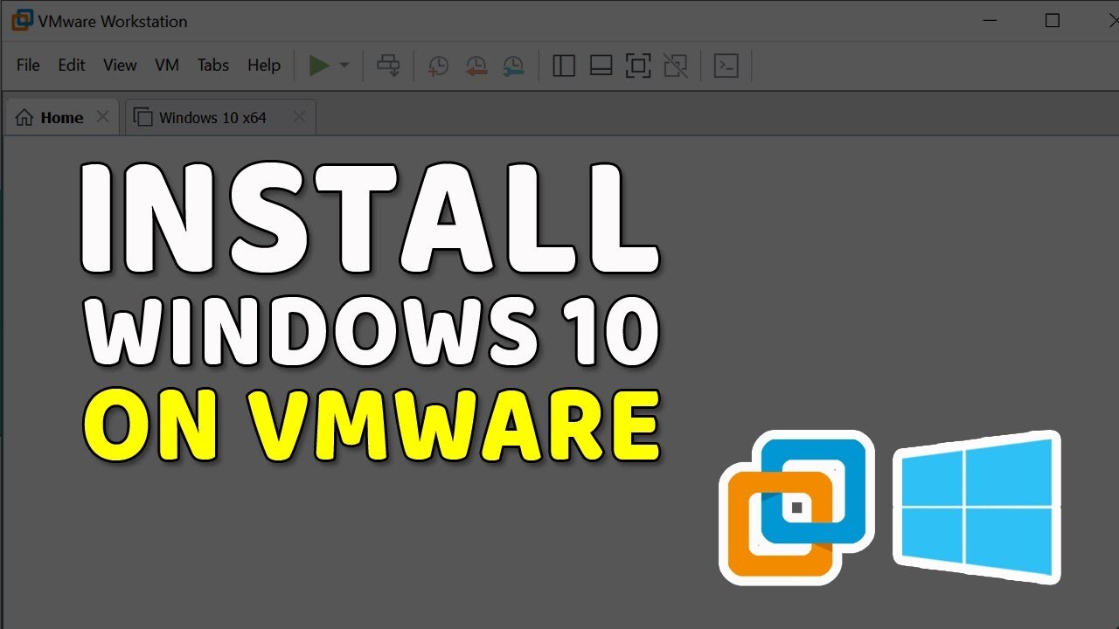This screenshot has width=1119, height=629.
Task: Maximize the VMware Workstation window
Action: [1053, 20]
